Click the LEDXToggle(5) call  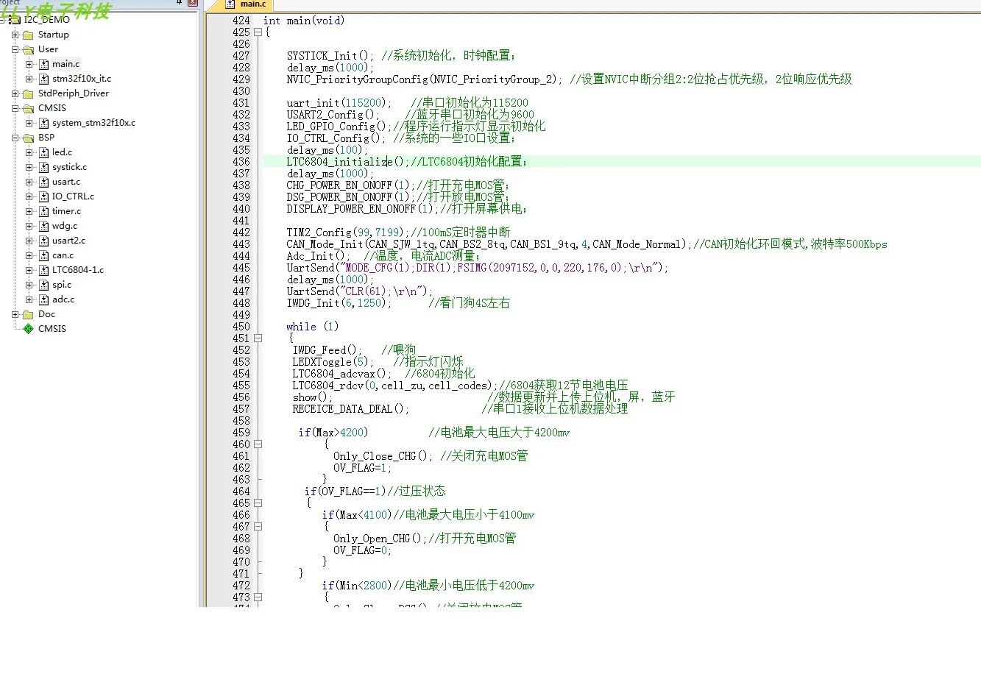click(333, 362)
